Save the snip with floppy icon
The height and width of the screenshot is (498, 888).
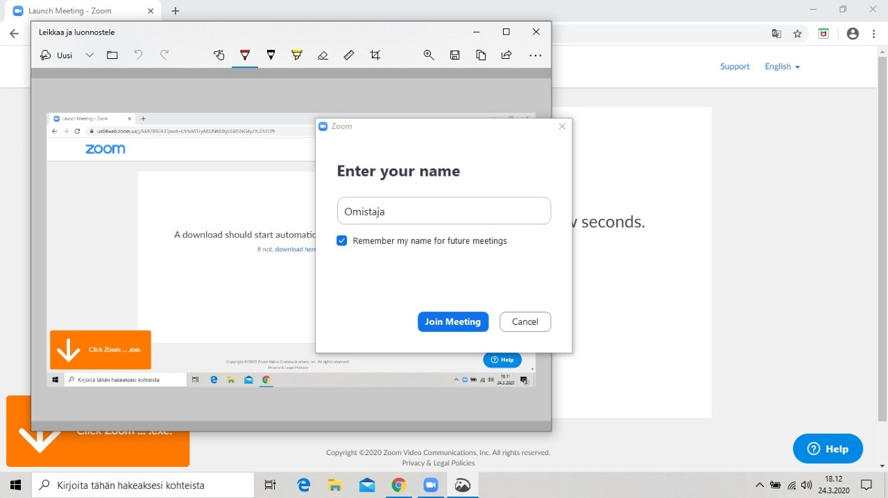click(x=455, y=55)
